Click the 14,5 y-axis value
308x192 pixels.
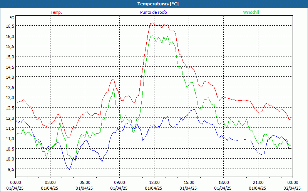tap(10, 67)
